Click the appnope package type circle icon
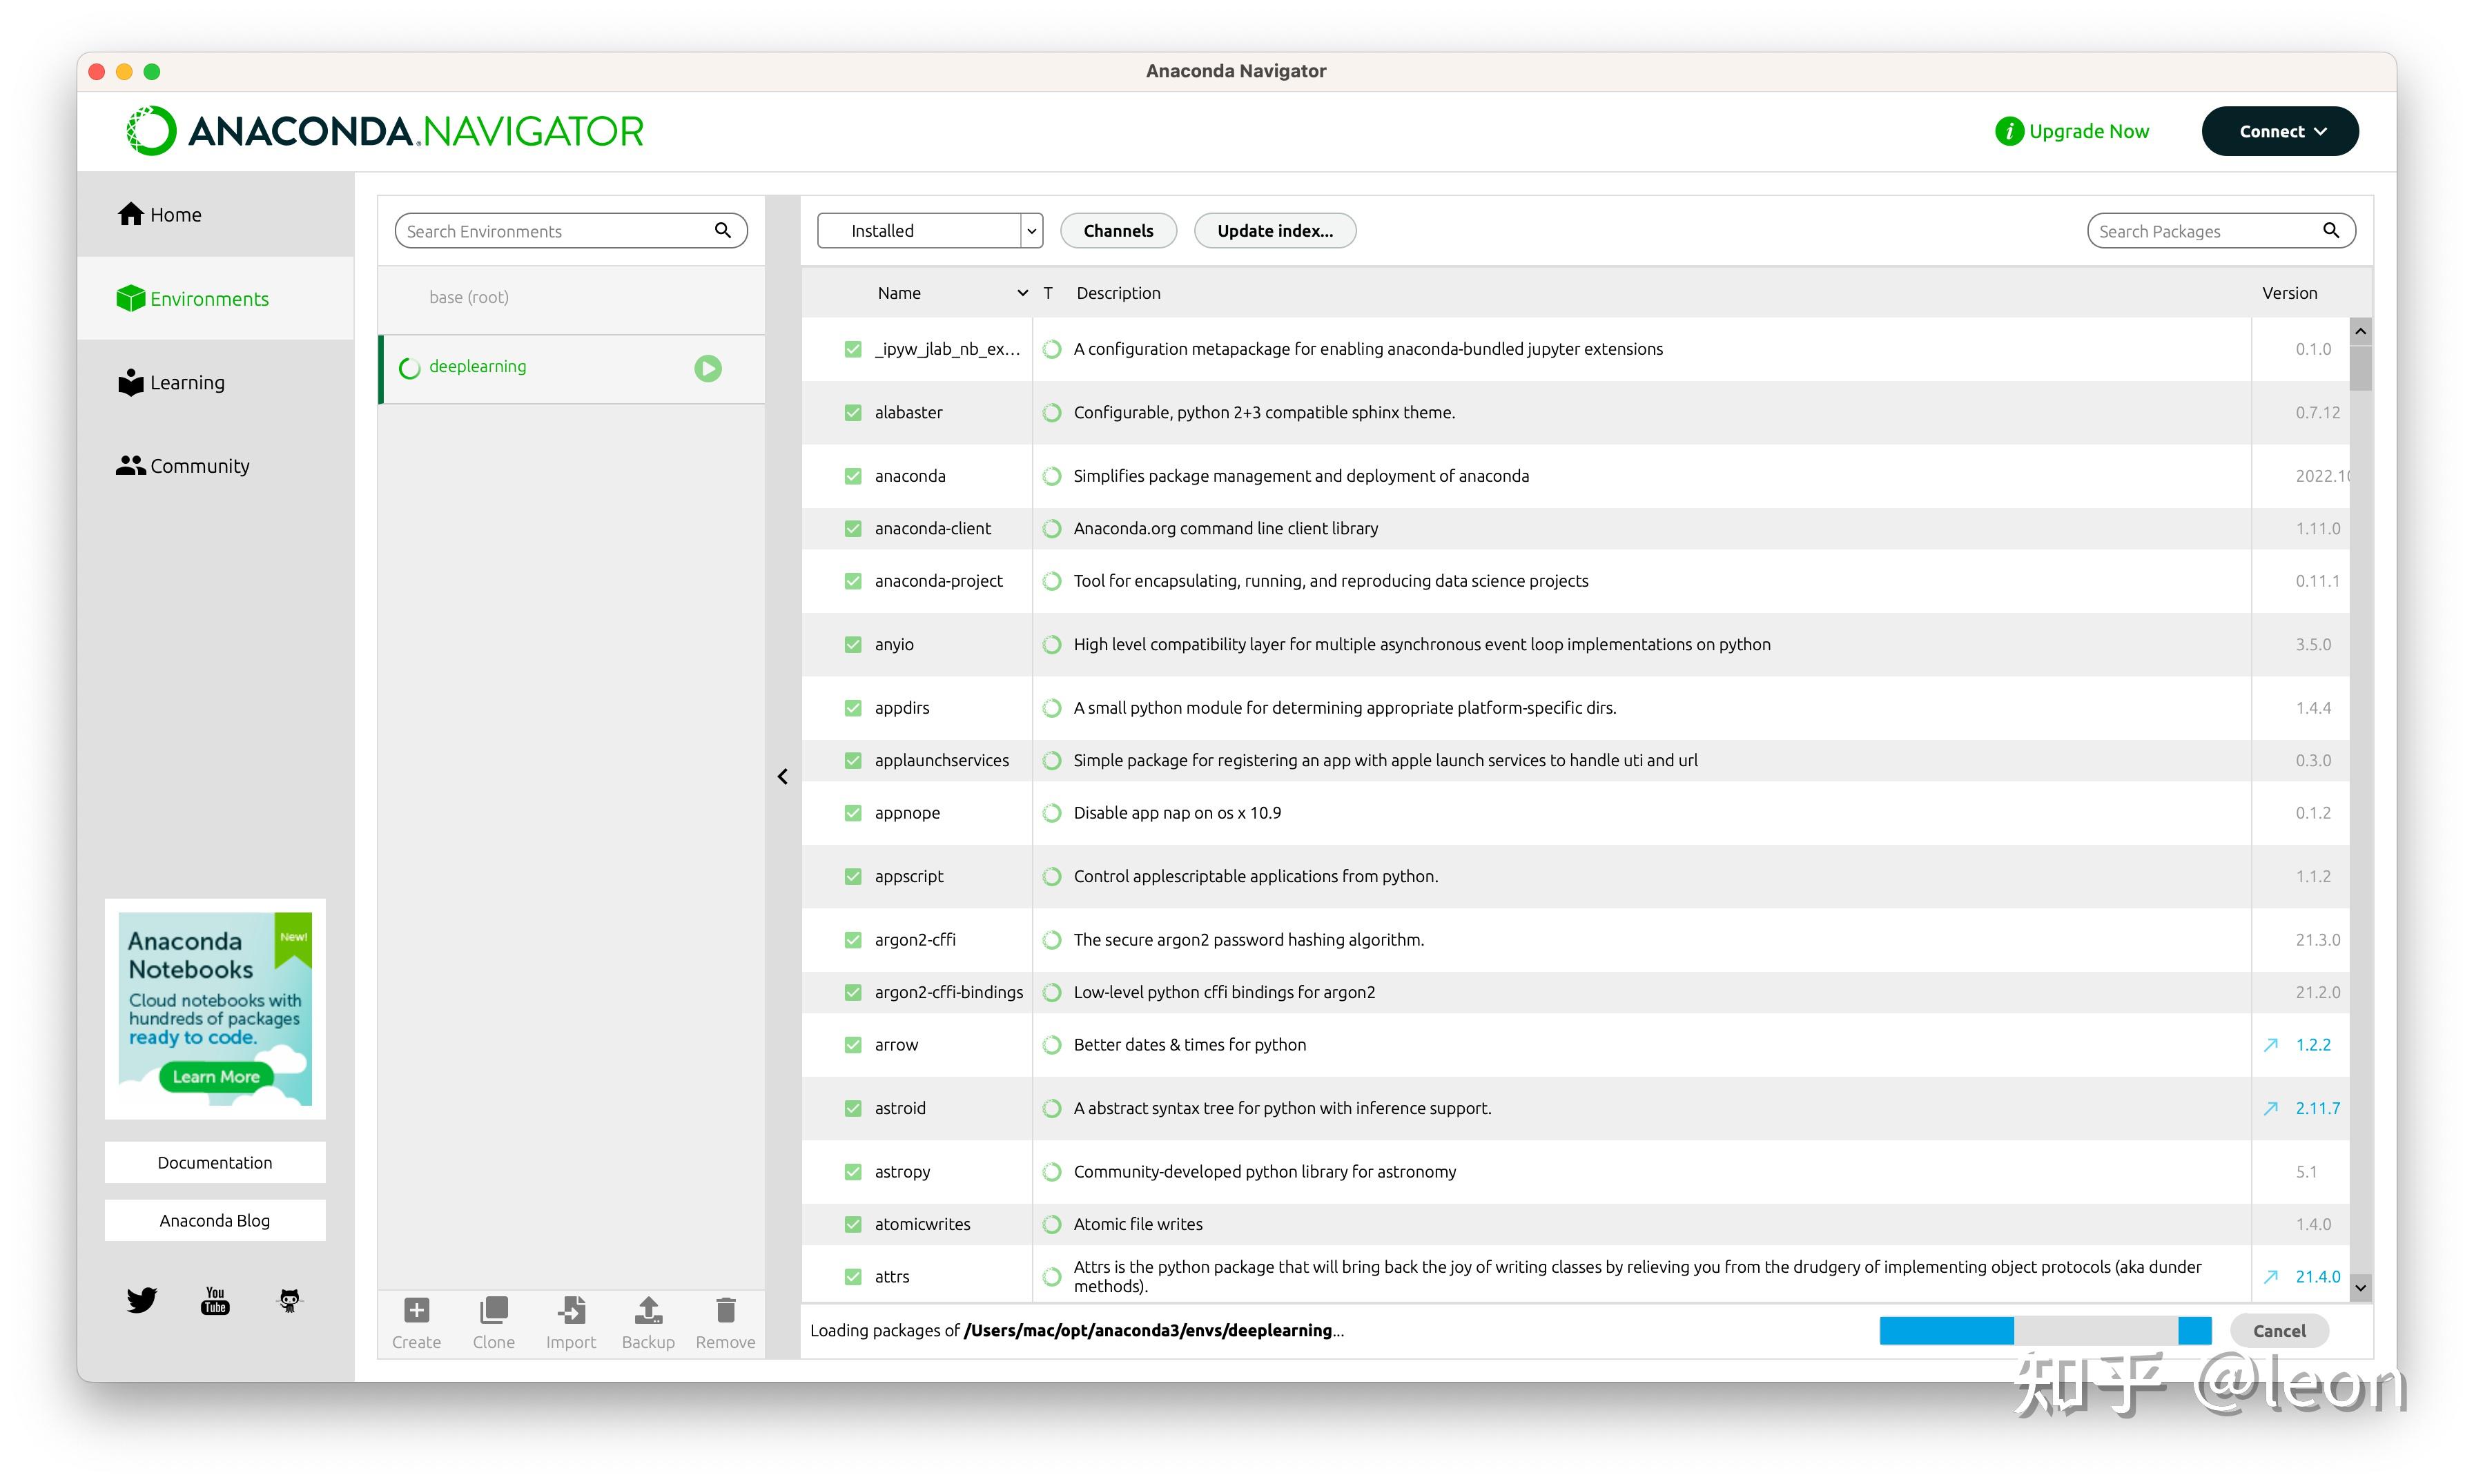 pyautogui.click(x=1051, y=813)
